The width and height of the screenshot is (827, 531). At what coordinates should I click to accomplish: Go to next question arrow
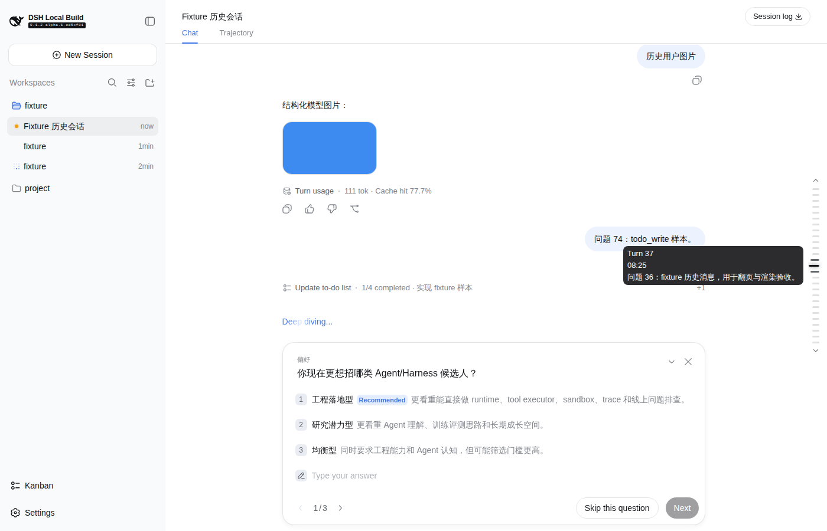340,508
